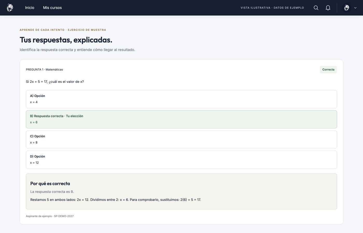Click "La respuesta correcta es B."
This screenshot has height=233, width=363.
pyautogui.click(x=52, y=192)
